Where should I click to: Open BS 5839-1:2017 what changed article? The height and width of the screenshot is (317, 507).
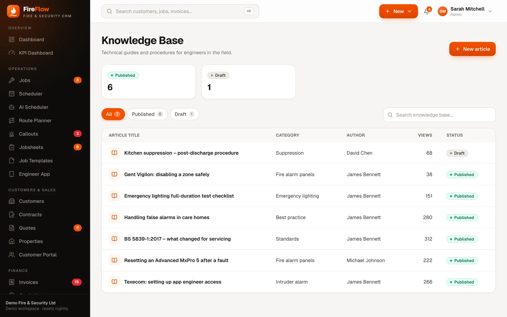pos(177,239)
